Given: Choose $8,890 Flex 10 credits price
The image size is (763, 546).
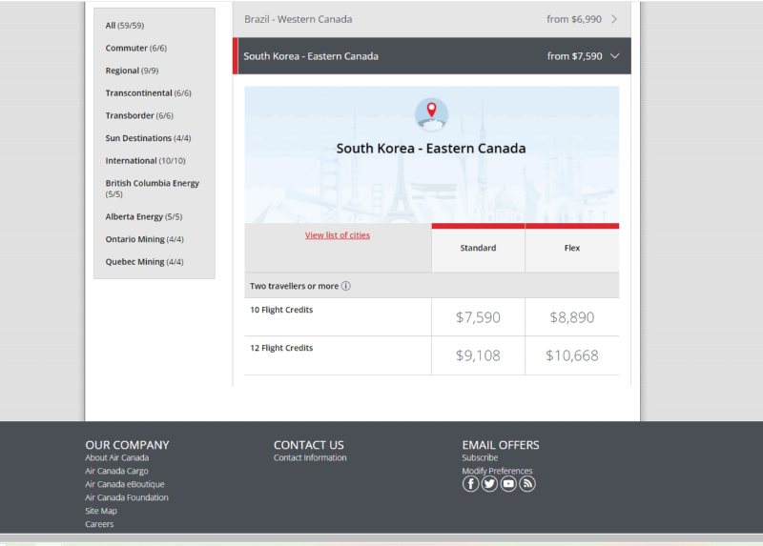Looking at the screenshot, I should coord(572,317).
